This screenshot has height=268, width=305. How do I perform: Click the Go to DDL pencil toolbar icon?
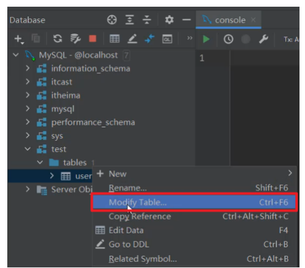(132, 38)
